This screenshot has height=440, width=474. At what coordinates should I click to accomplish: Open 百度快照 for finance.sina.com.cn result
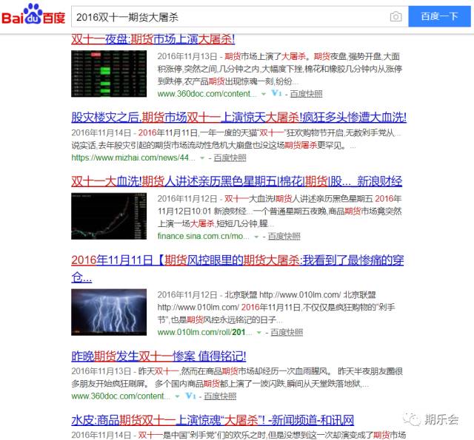(284, 237)
